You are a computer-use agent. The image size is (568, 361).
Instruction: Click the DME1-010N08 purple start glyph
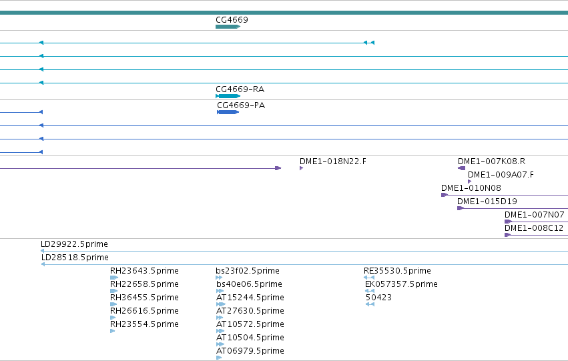(445, 195)
